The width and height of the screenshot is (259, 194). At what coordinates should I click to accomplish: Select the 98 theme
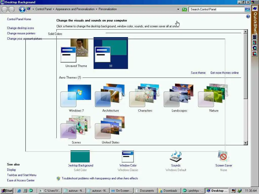click(x=111, y=53)
